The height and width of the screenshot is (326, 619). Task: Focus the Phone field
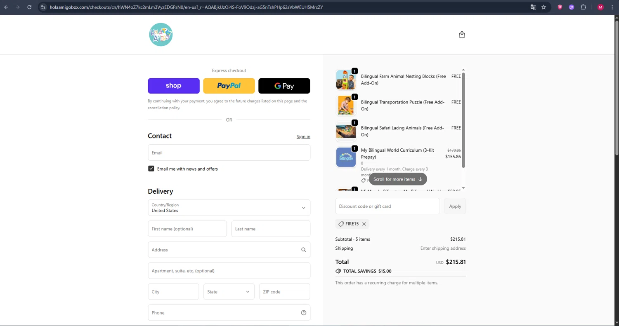click(229, 313)
